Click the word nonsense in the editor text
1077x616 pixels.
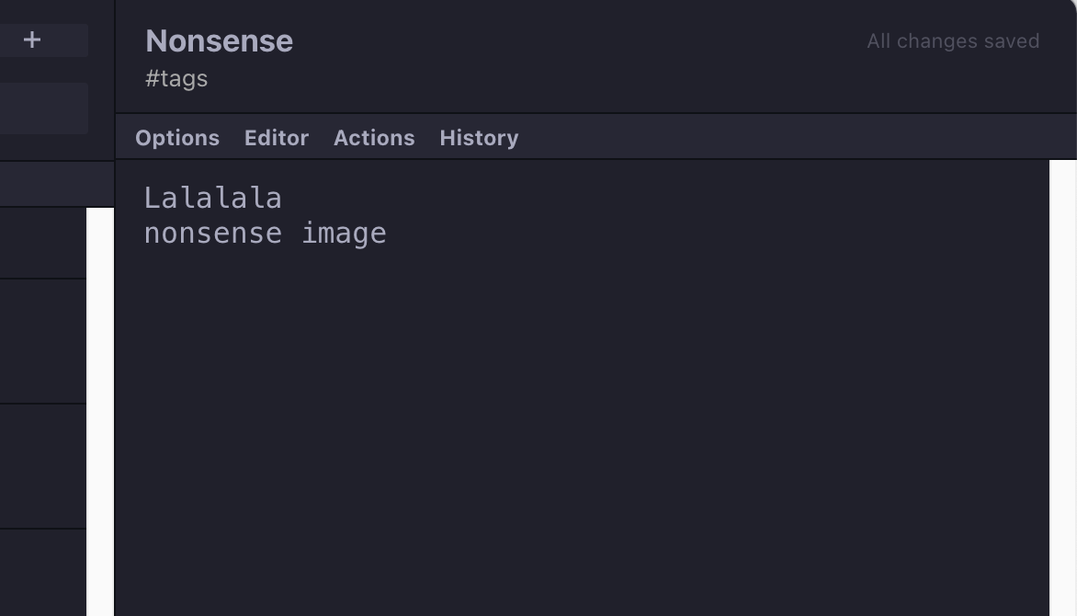[x=213, y=234]
